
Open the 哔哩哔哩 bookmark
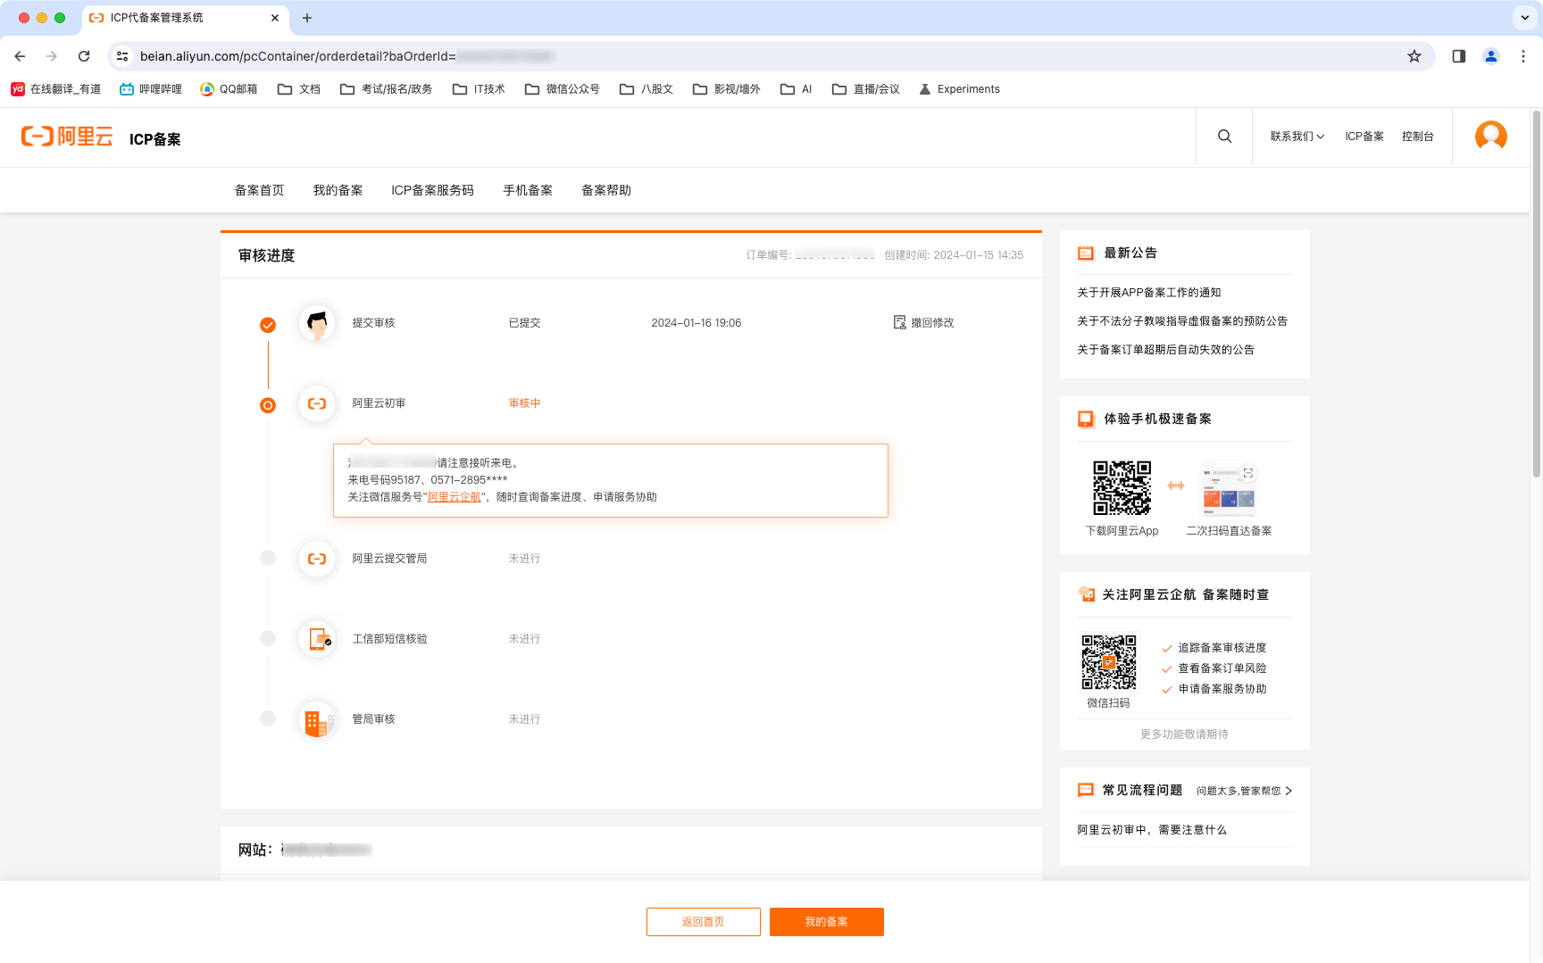point(151,89)
